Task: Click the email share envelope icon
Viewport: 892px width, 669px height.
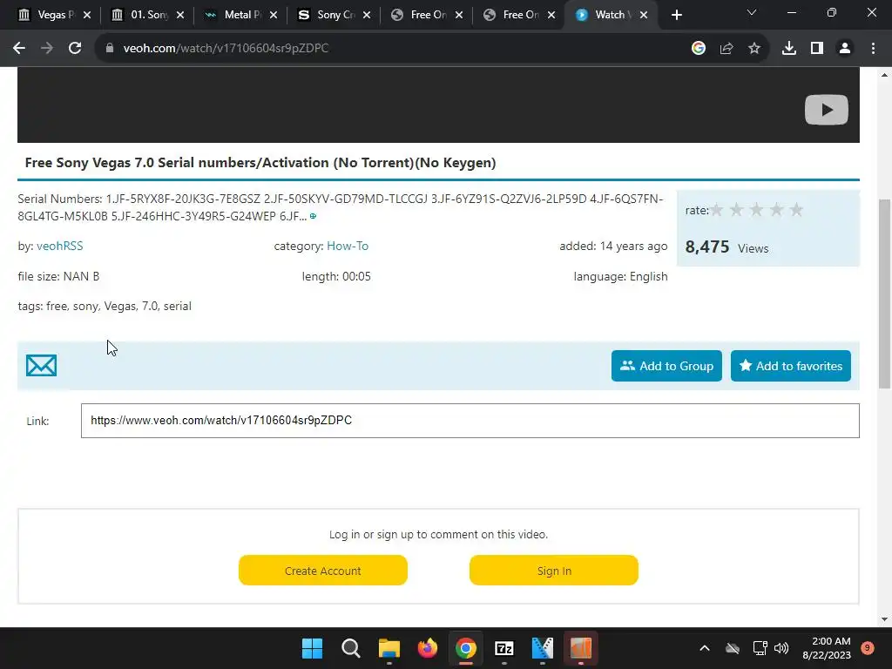Action: coord(42,365)
